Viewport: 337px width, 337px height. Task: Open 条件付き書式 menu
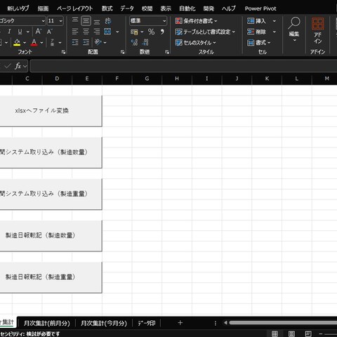(x=197, y=21)
